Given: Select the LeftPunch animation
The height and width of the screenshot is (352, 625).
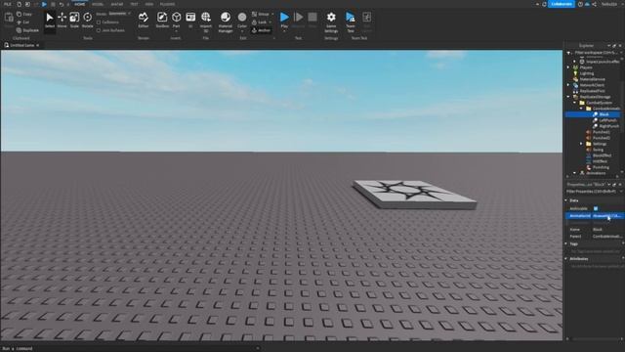Looking at the screenshot, I should [x=607, y=120].
